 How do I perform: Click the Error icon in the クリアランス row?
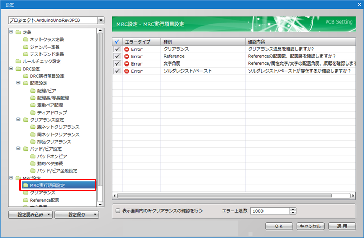tap(127, 49)
